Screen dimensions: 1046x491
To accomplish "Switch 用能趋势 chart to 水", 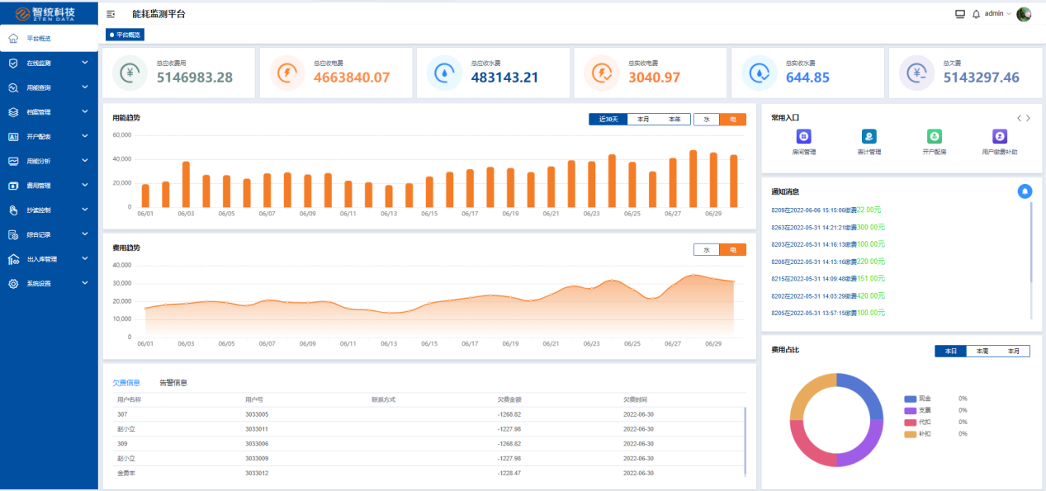I will (707, 119).
